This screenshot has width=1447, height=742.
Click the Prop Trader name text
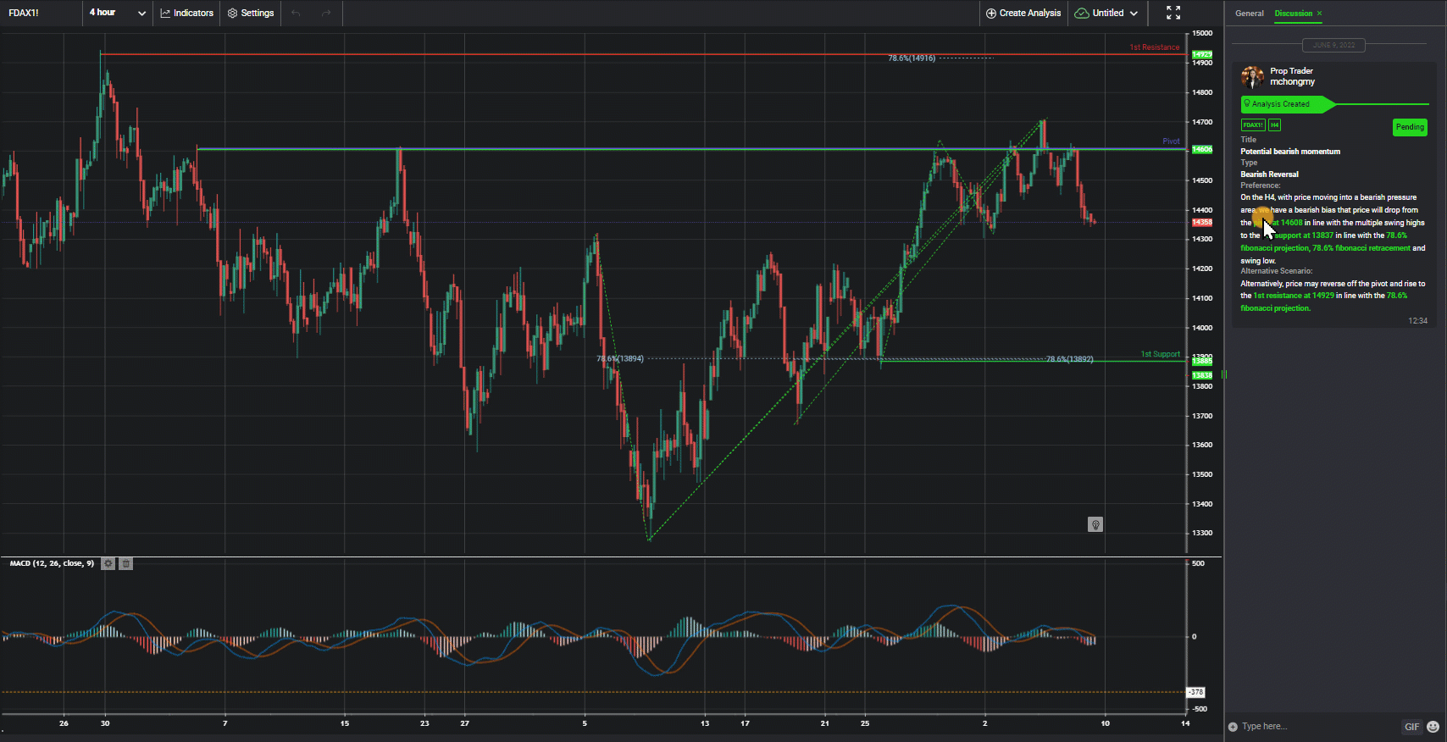1291,71
